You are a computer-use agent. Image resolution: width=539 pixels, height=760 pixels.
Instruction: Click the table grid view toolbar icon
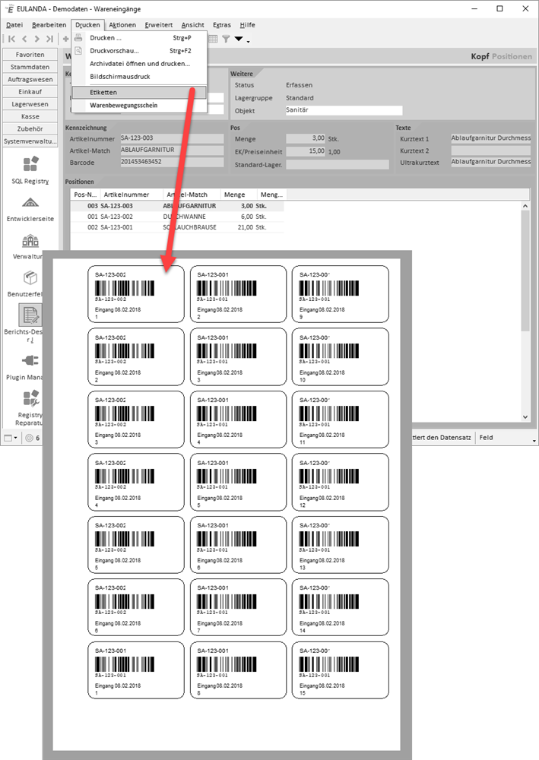(x=214, y=39)
